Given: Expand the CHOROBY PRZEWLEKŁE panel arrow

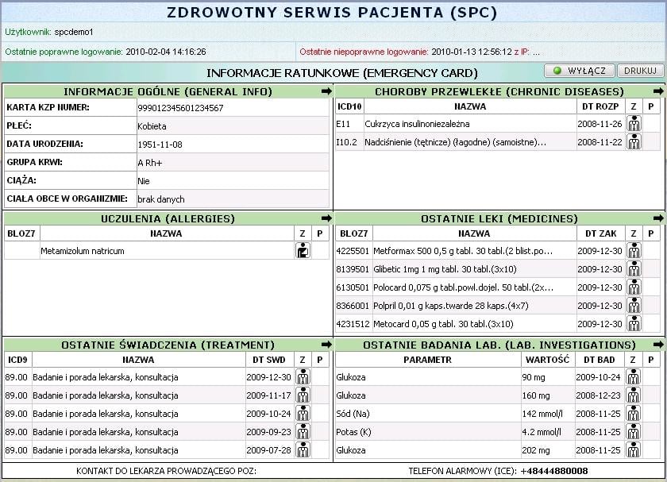Looking at the screenshot, I should click(658, 92).
